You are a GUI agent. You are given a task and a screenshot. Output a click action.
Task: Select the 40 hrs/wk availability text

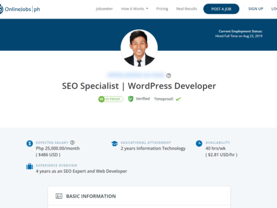click(215, 148)
